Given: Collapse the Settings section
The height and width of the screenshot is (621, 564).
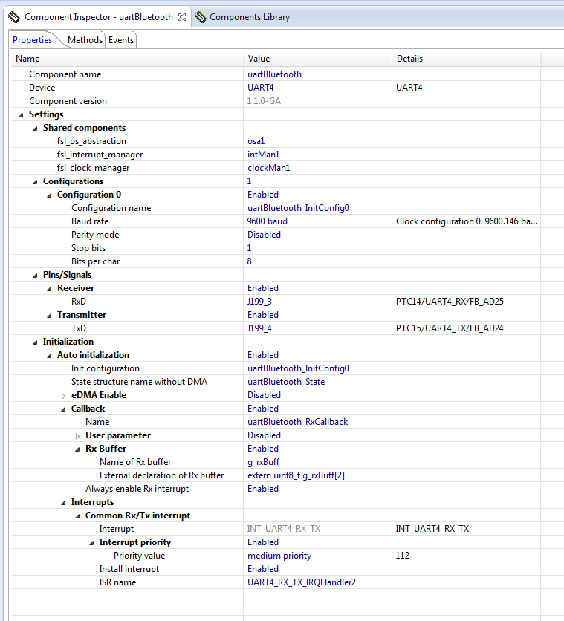Looking at the screenshot, I should point(21,114).
